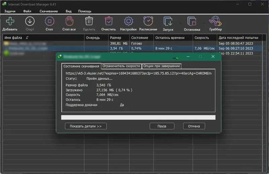
Task: Switch to Опции при завершении tab
Action: 161,66
